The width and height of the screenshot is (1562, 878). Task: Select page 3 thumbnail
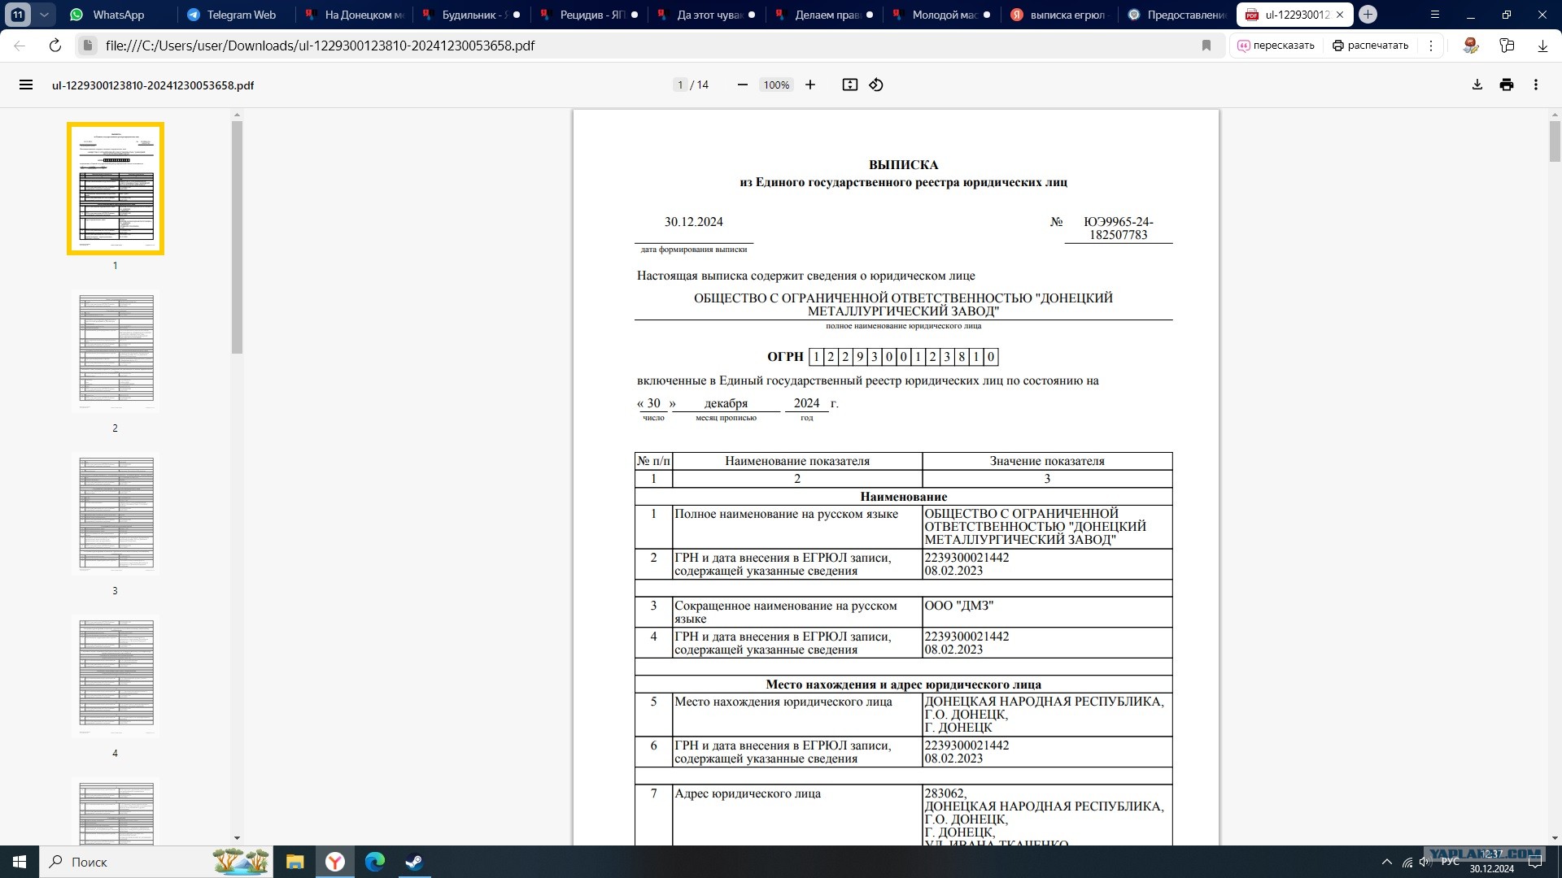click(x=116, y=514)
